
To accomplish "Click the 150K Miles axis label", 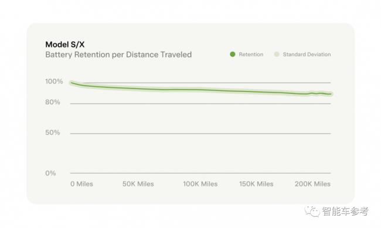I will click(x=256, y=184).
